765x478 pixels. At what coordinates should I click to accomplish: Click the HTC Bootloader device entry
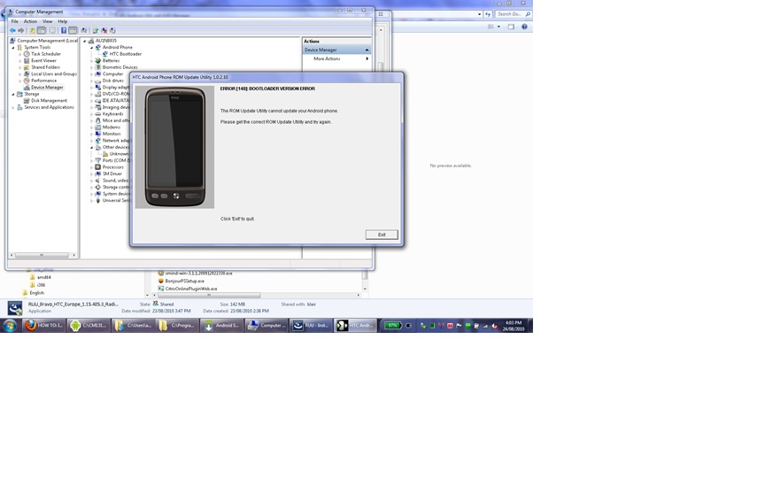pyautogui.click(x=125, y=54)
